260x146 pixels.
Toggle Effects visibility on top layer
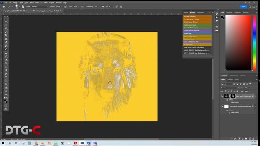point(227,100)
